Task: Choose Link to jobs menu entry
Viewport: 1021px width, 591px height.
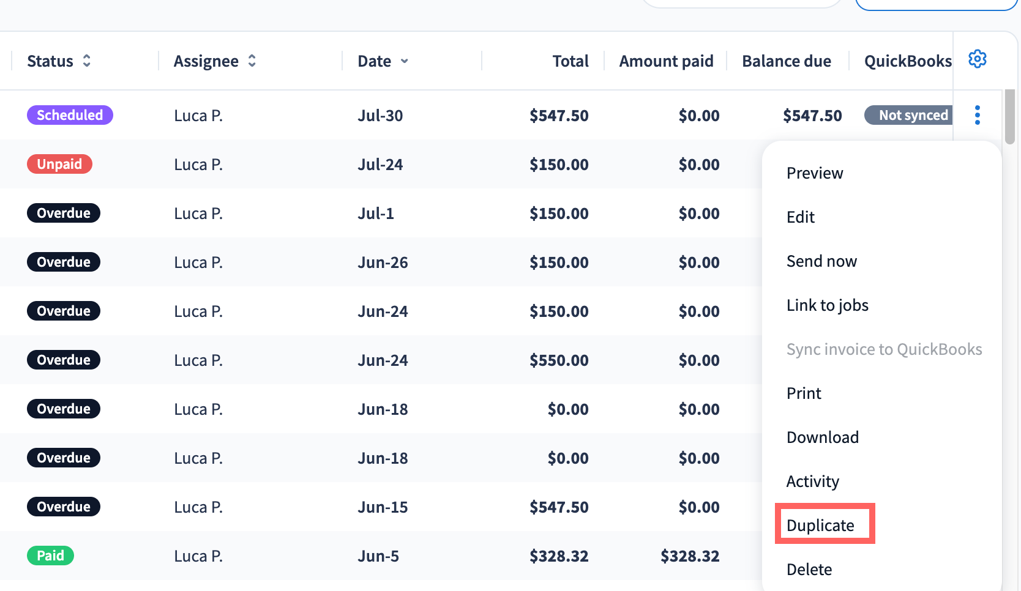Action: [828, 305]
